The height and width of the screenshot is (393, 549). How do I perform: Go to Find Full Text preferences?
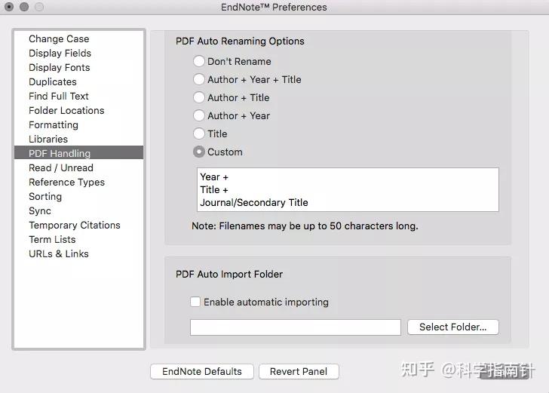(59, 96)
